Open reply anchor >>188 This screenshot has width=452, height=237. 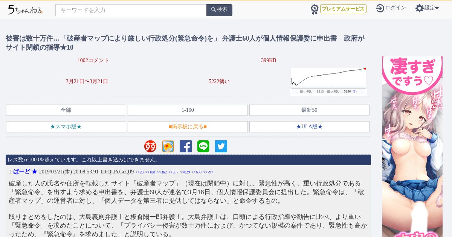tap(150, 172)
